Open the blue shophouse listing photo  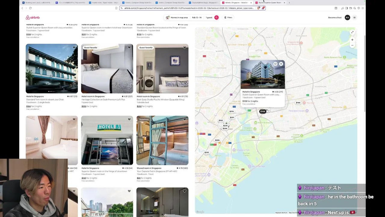[x=52, y=69]
